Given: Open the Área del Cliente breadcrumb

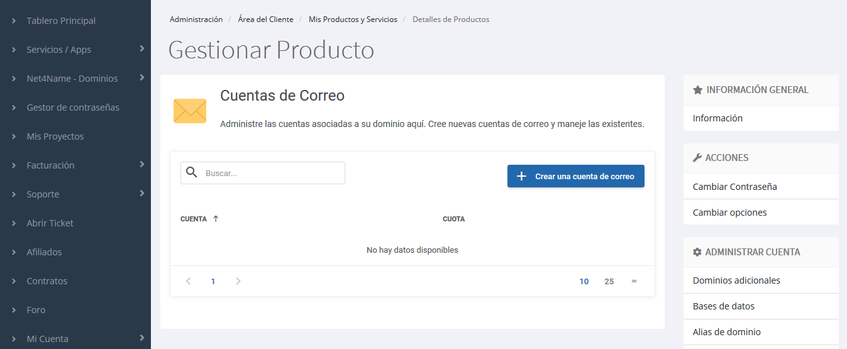Looking at the screenshot, I should 265,19.
